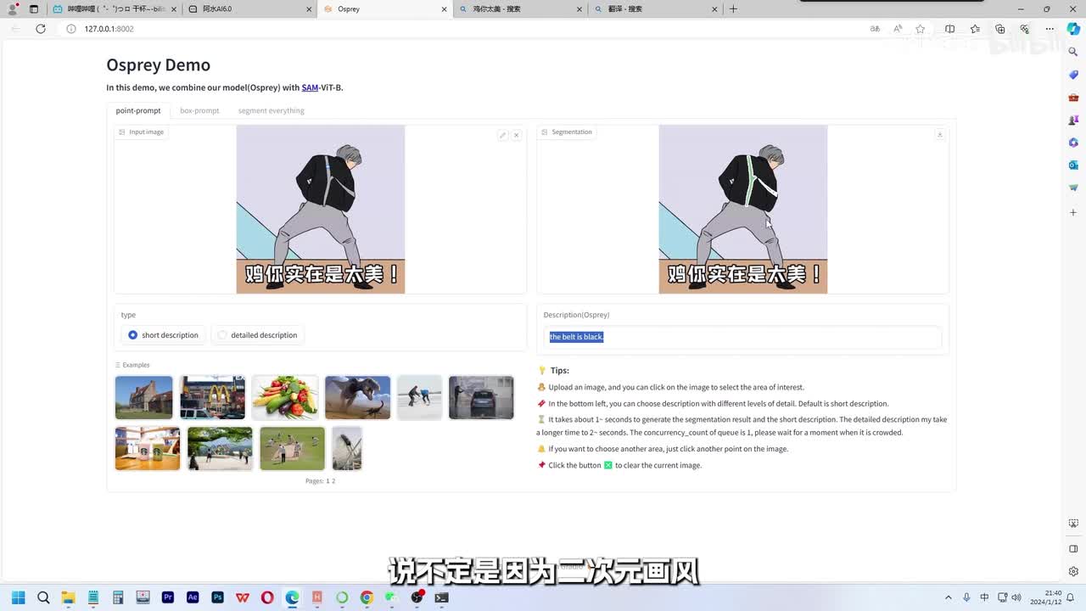
Task: Select the detailed description radio option
Action: tap(222, 335)
